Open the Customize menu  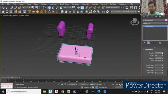[86, 4]
